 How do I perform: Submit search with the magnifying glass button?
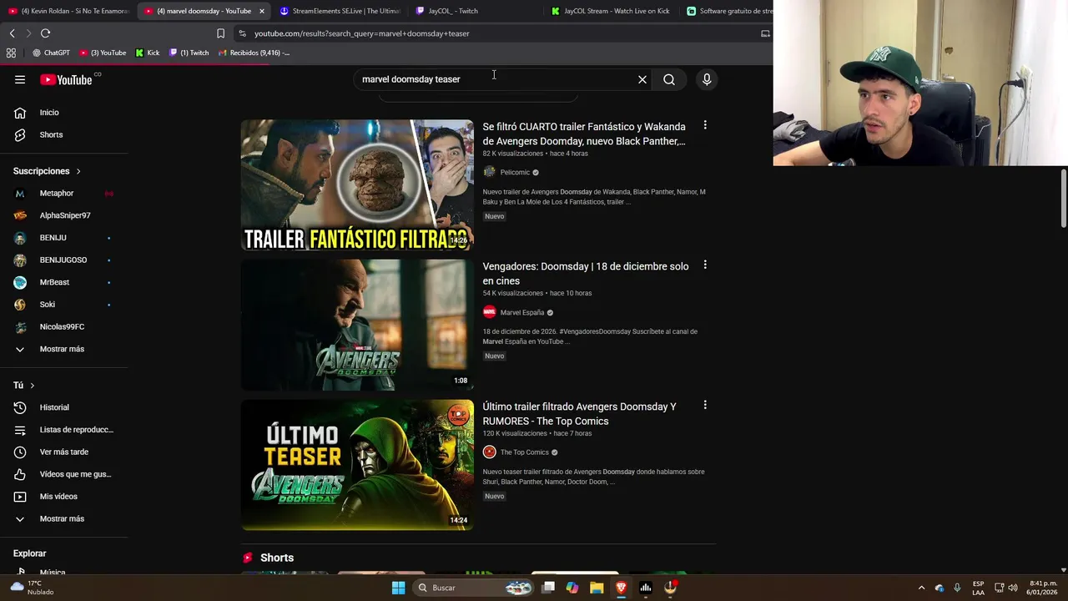(669, 79)
